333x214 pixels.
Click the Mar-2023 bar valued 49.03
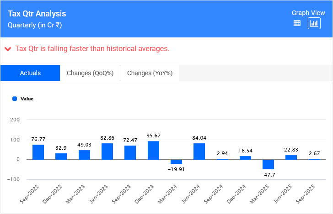(x=84, y=155)
